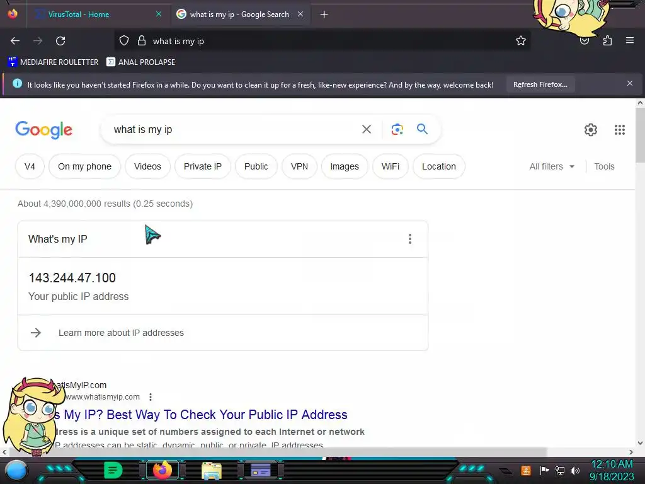Click the scroll down arrow

click(x=640, y=443)
